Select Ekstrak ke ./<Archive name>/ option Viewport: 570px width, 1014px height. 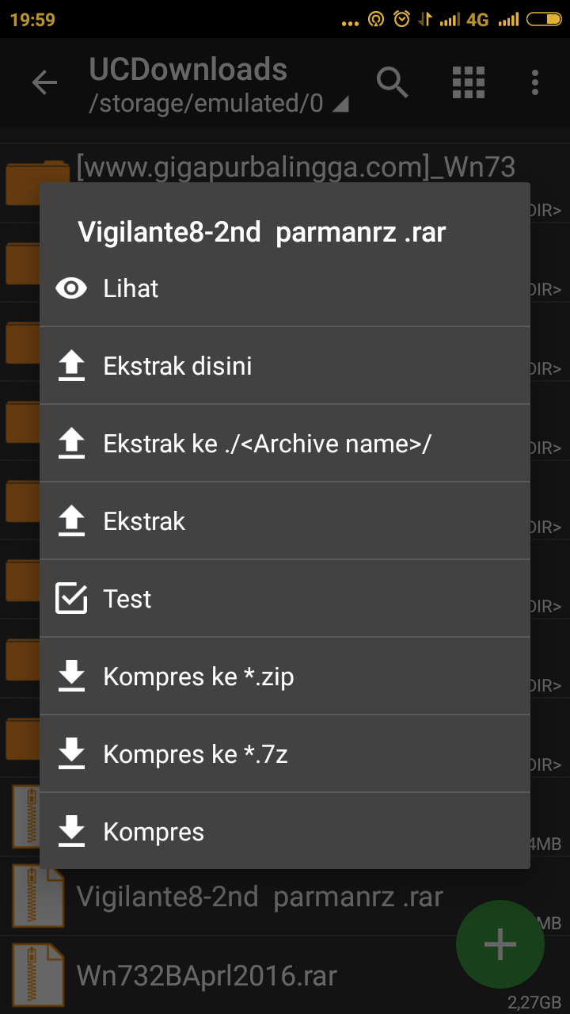285,444
